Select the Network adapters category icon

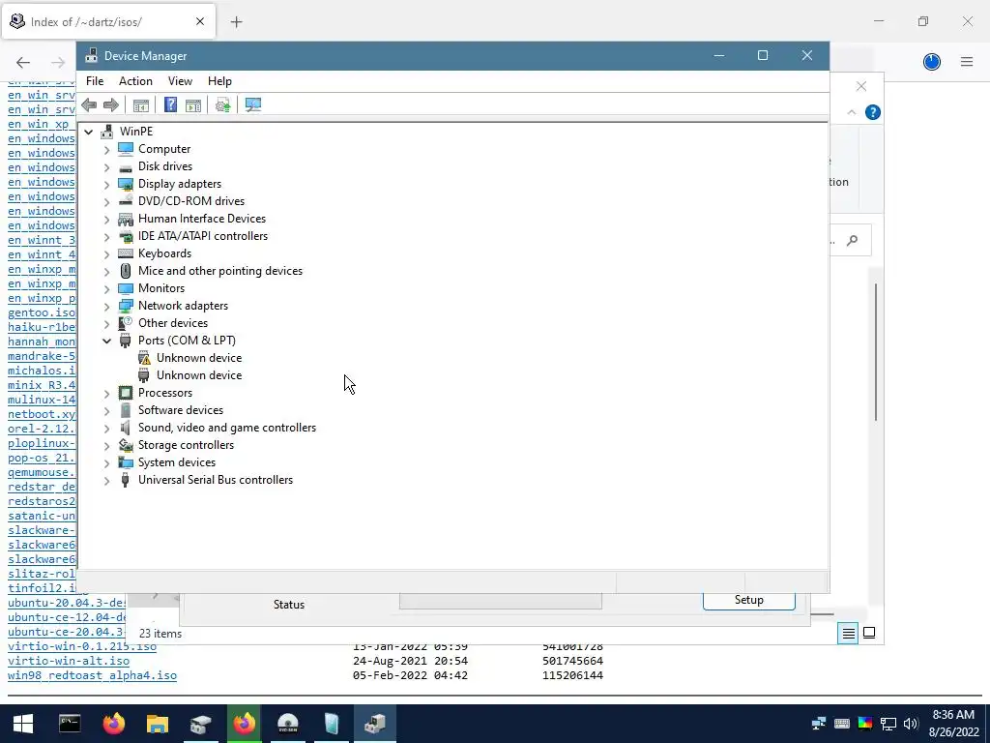pyautogui.click(x=126, y=306)
